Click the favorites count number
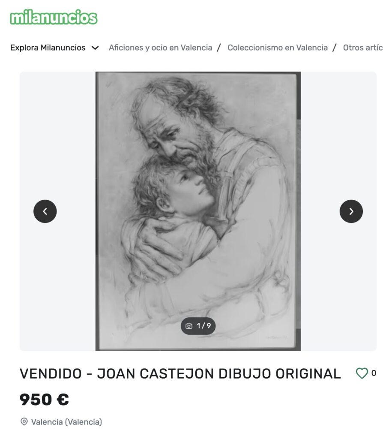Viewport: 383px width, 439px height. [374, 373]
